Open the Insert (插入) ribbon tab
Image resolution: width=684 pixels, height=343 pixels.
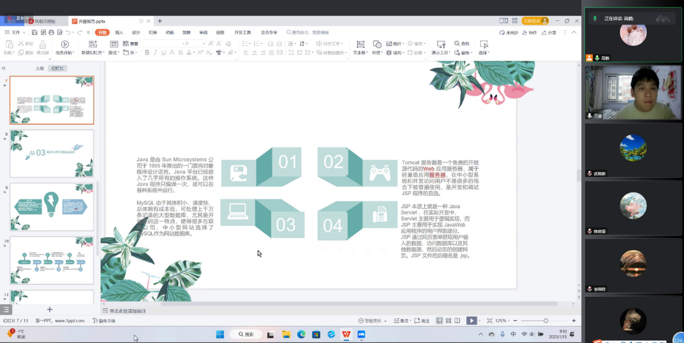point(119,33)
